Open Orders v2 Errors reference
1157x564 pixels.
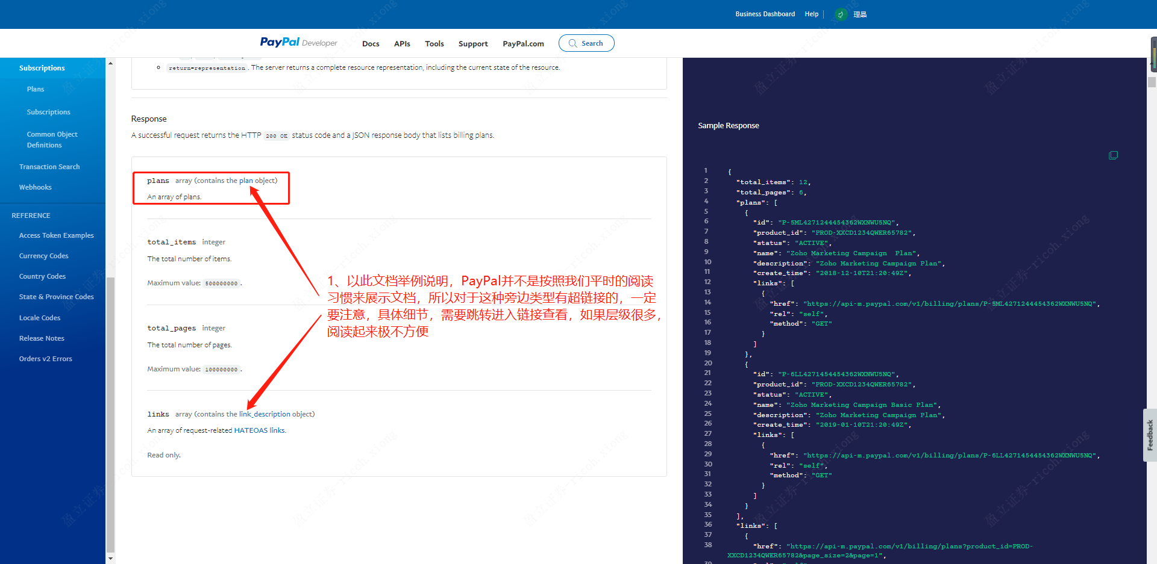coord(45,359)
